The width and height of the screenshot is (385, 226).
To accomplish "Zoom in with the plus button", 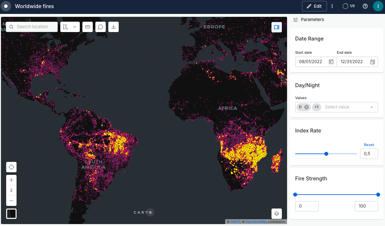I will tap(11, 180).
